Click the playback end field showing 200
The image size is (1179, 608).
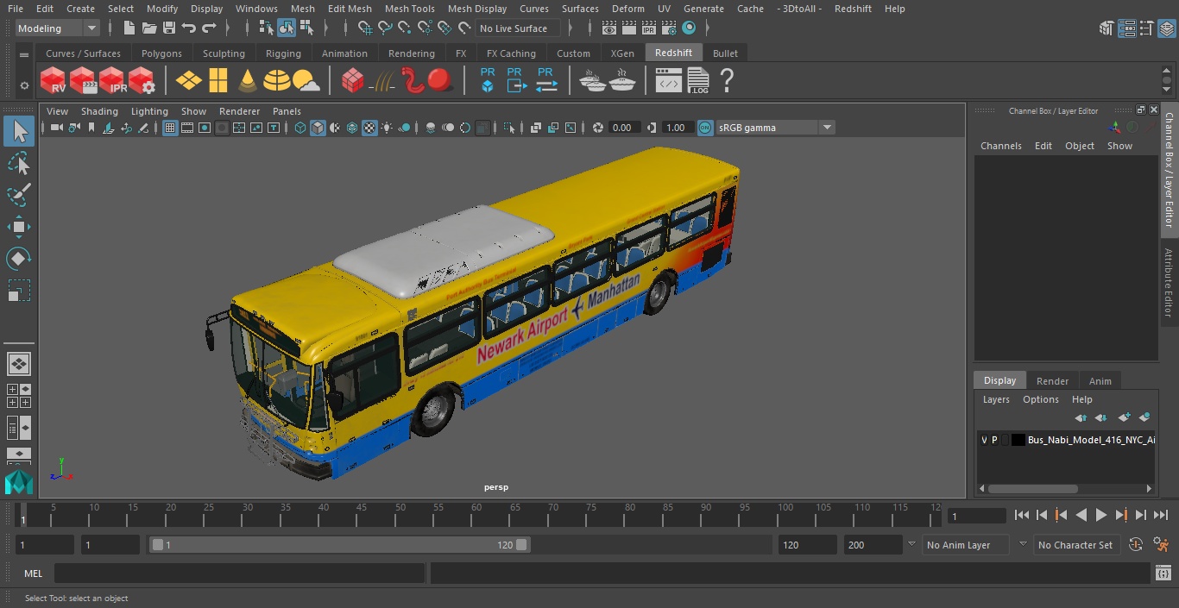pyautogui.click(x=873, y=545)
